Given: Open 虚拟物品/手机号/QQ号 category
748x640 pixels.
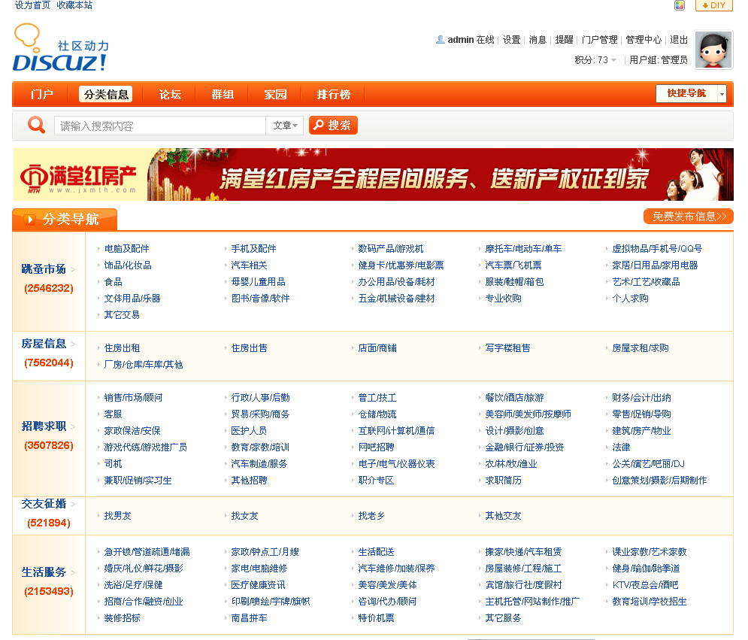Looking at the screenshot, I should (x=657, y=249).
